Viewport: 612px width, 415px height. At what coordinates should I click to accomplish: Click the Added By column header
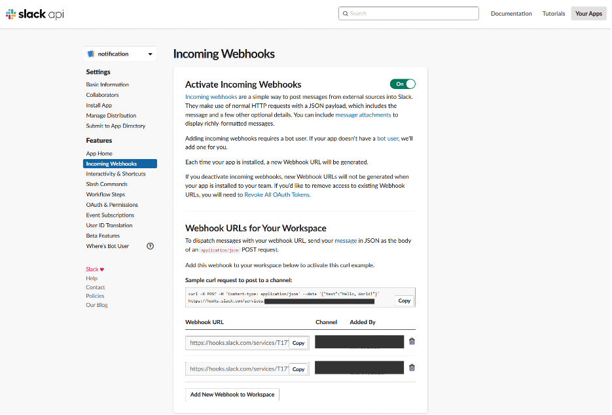363,322
